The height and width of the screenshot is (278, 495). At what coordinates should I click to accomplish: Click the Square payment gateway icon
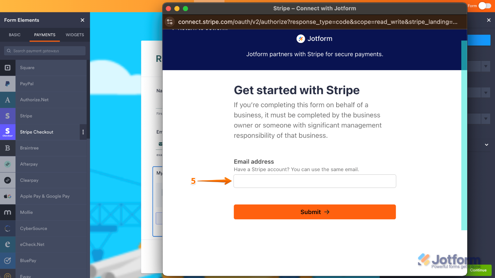[x=8, y=68]
